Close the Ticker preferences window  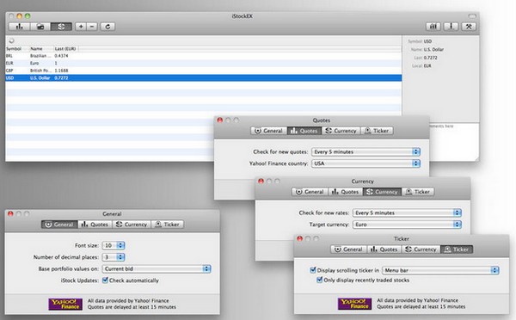point(300,238)
